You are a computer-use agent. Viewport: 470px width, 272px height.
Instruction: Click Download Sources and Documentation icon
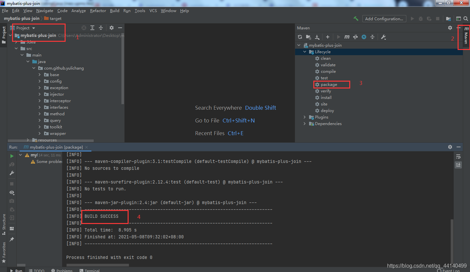pos(317,37)
